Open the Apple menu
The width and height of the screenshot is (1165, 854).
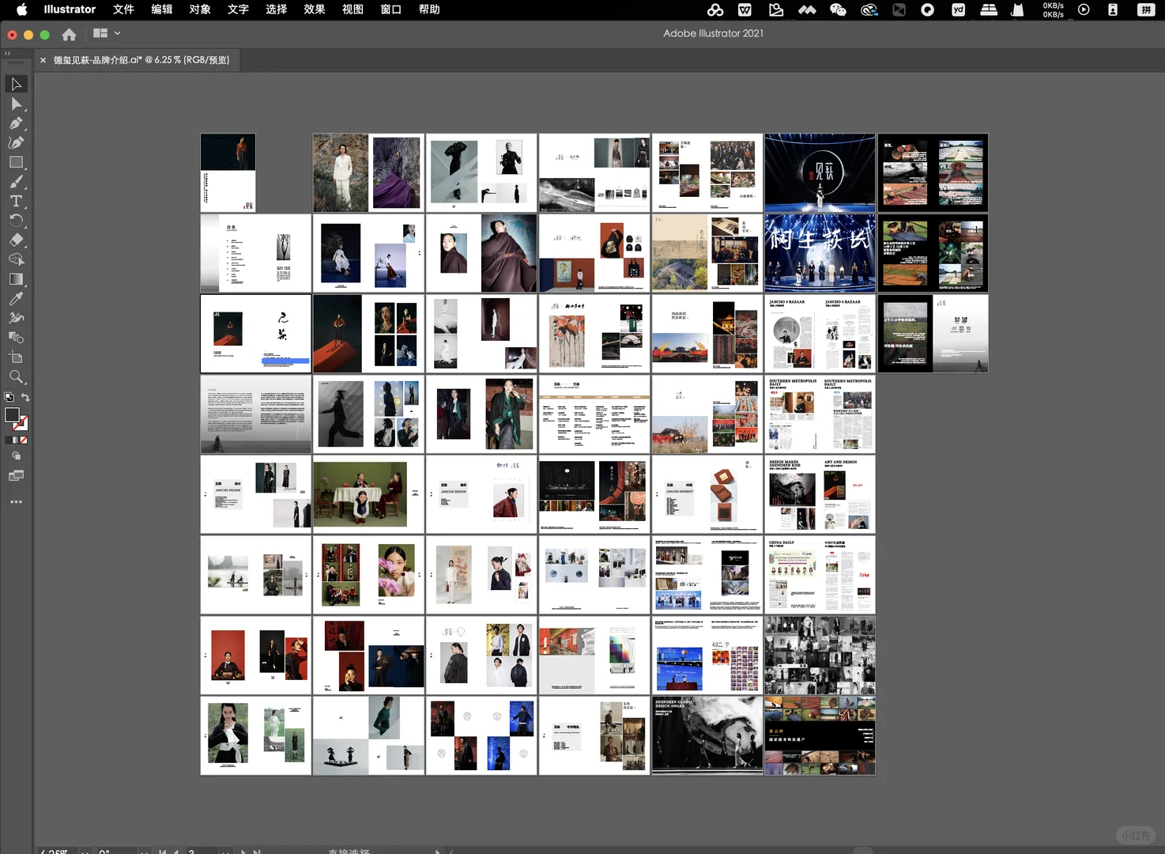[22, 9]
